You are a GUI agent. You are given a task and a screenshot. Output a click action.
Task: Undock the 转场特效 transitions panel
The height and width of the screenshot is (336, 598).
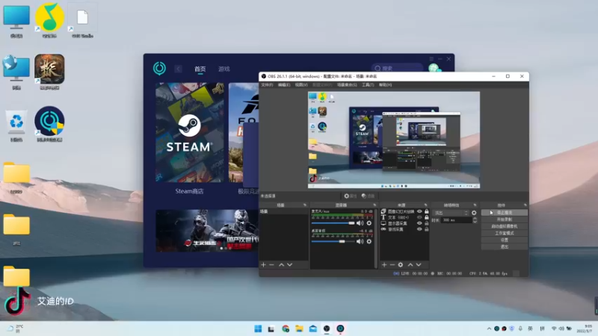coord(475,205)
